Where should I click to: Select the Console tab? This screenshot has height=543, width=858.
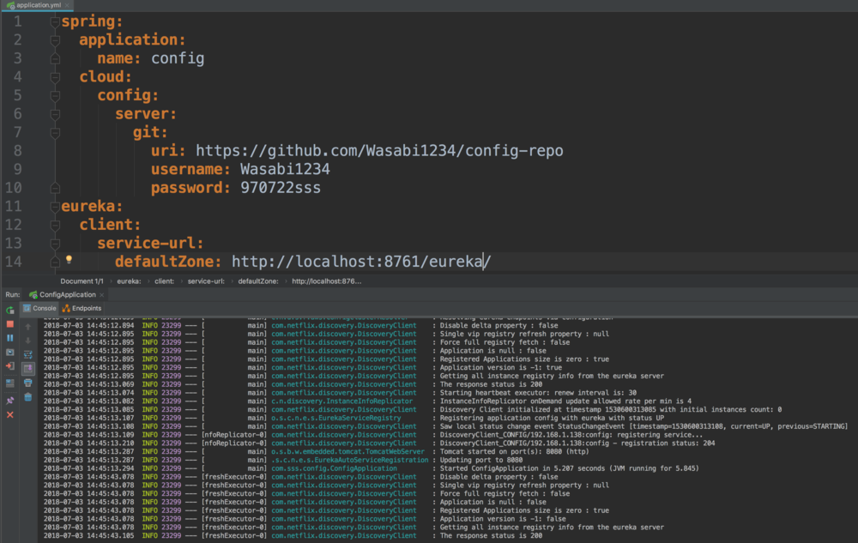[39, 308]
